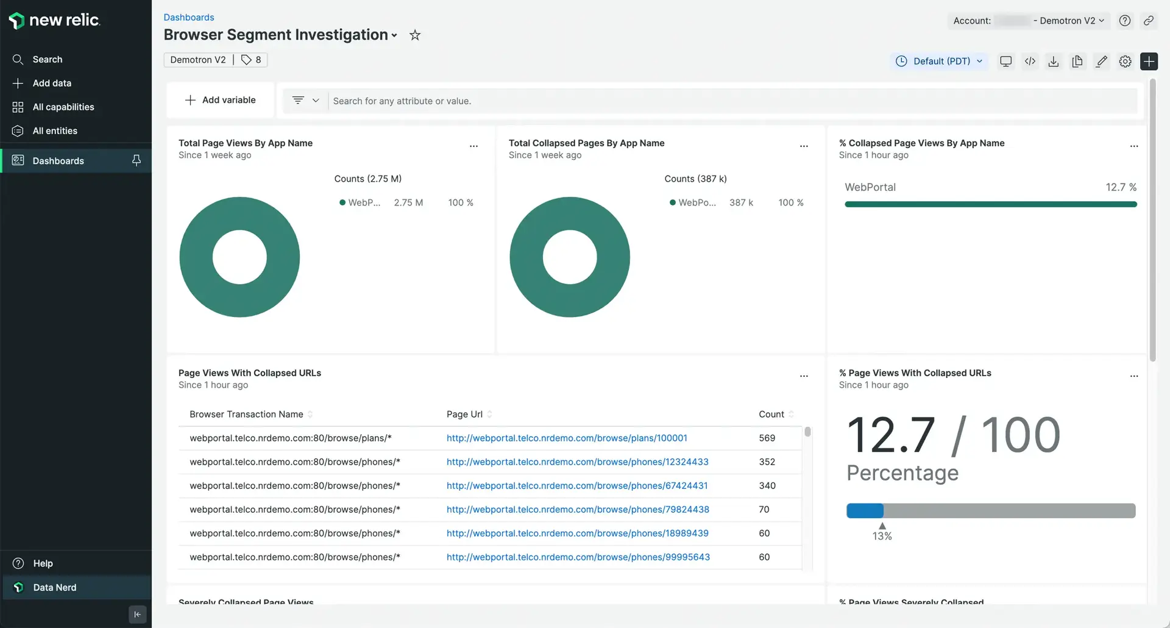Open dashboard settings via the gear icon

pyautogui.click(x=1126, y=61)
